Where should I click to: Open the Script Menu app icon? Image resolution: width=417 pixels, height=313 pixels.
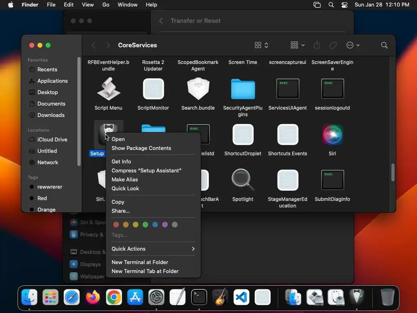pyautogui.click(x=108, y=89)
